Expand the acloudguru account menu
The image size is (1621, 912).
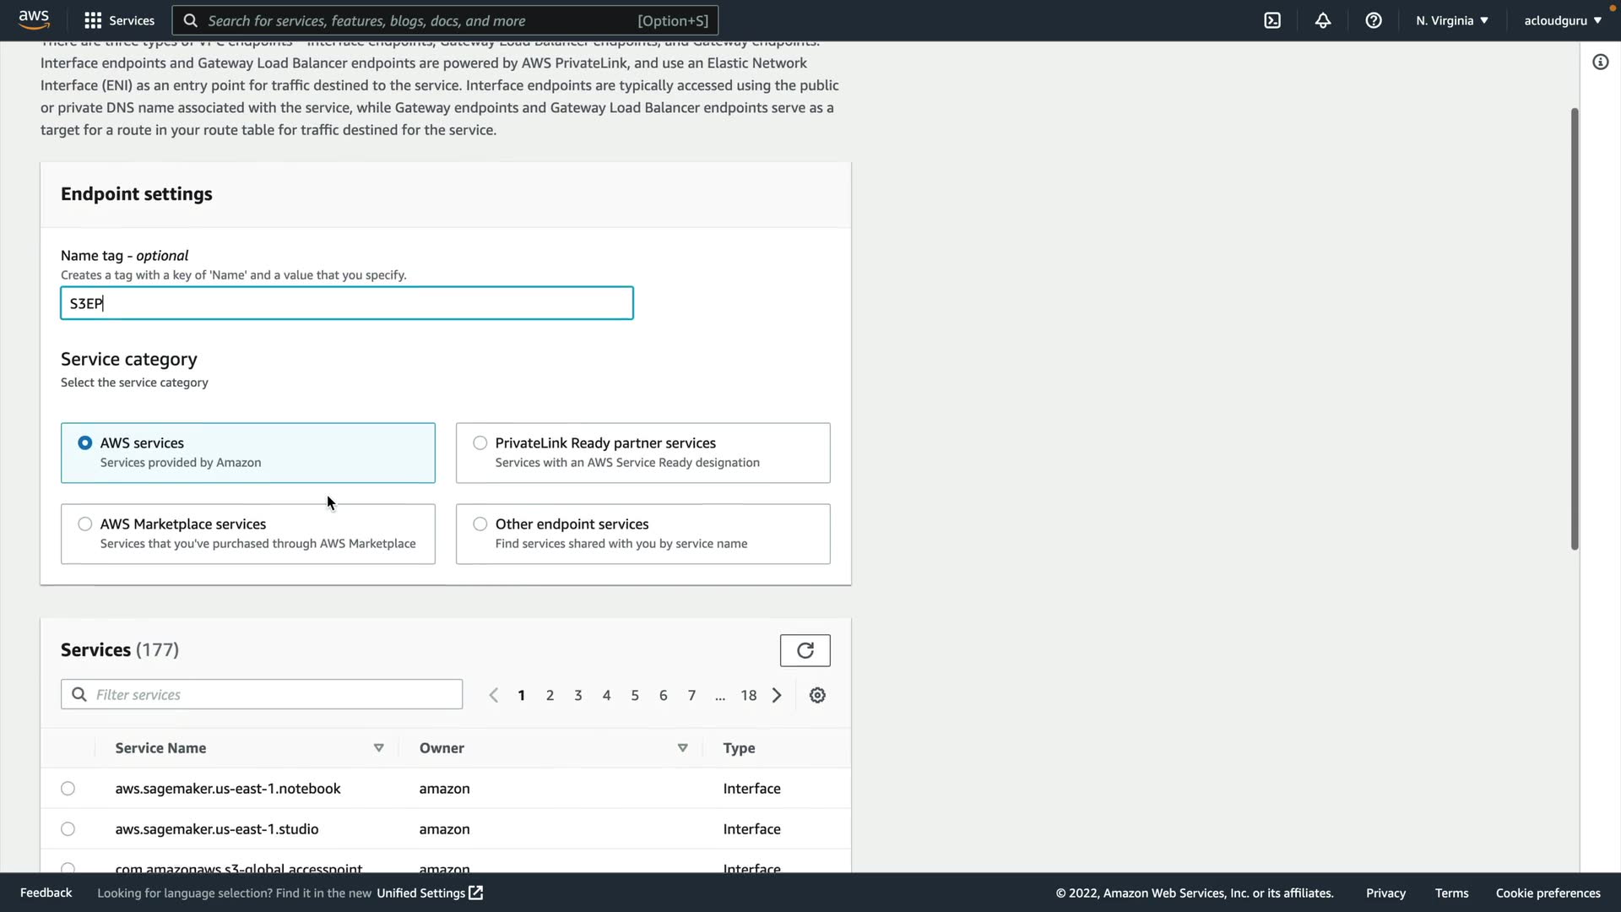pyautogui.click(x=1562, y=20)
